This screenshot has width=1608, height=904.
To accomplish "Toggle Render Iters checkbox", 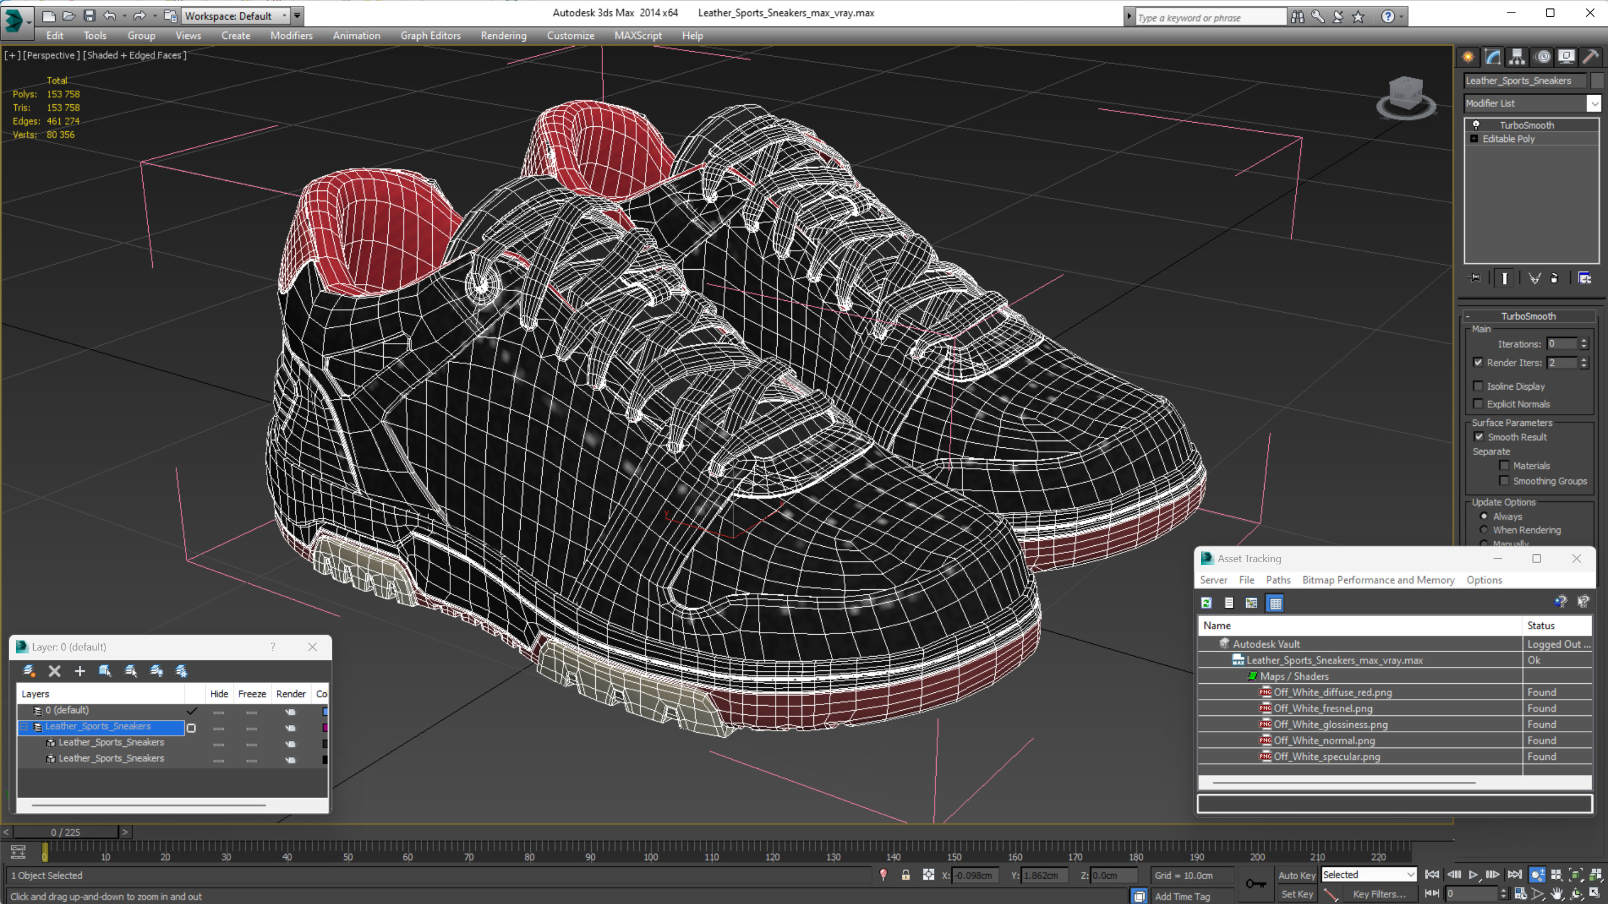I will click(x=1478, y=363).
